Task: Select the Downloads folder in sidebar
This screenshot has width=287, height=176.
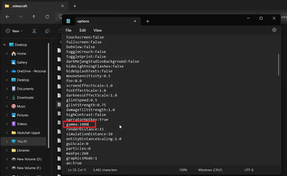Action: pos(25,98)
